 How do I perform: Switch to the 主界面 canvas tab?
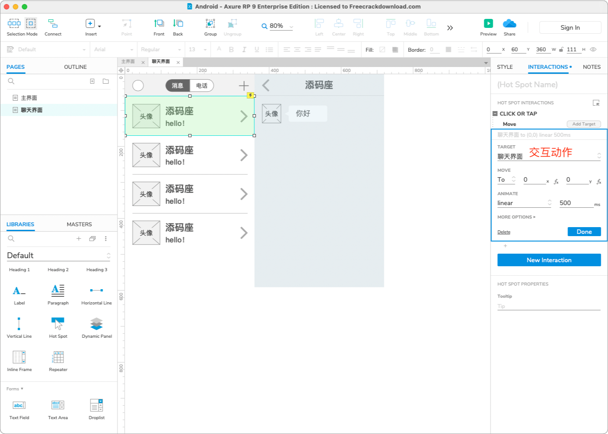[128, 62]
